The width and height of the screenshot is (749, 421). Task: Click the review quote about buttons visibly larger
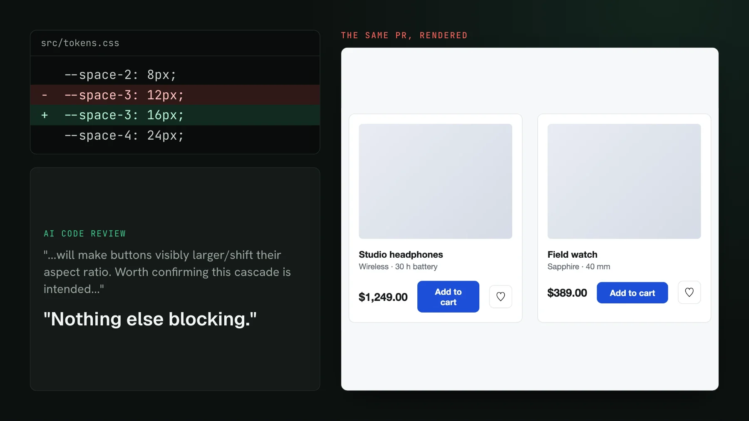pyautogui.click(x=167, y=272)
